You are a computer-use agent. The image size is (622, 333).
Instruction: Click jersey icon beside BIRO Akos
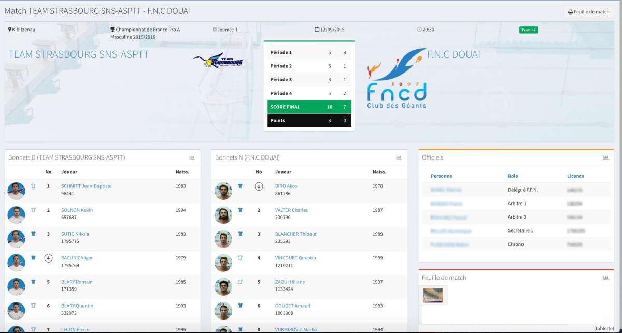[x=240, y=186]
